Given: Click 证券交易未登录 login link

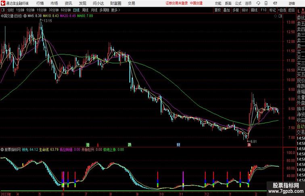Looking at the screenshot, I should [177, 3].
